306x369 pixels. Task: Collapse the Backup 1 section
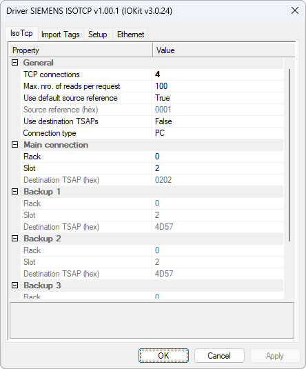click(15, 192)
